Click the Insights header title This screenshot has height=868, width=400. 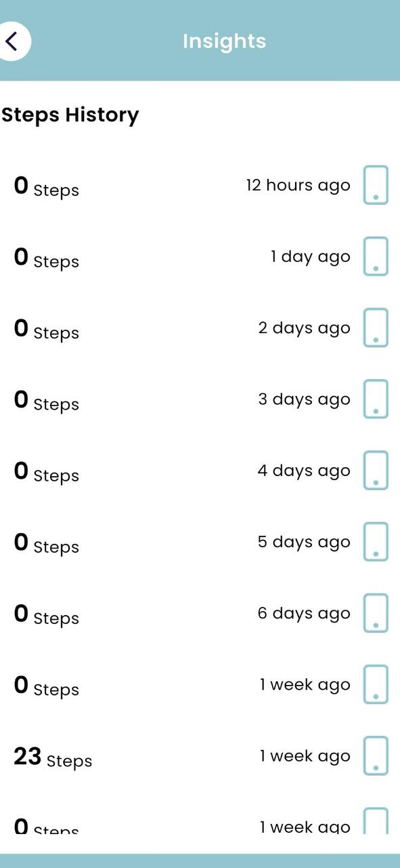click(224, 41)
